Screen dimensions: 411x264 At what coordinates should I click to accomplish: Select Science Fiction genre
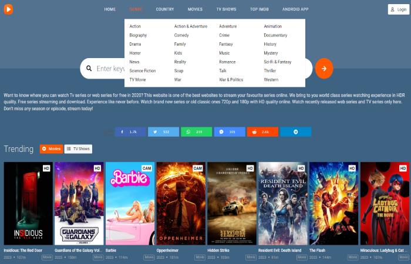(x=142, y=71)
